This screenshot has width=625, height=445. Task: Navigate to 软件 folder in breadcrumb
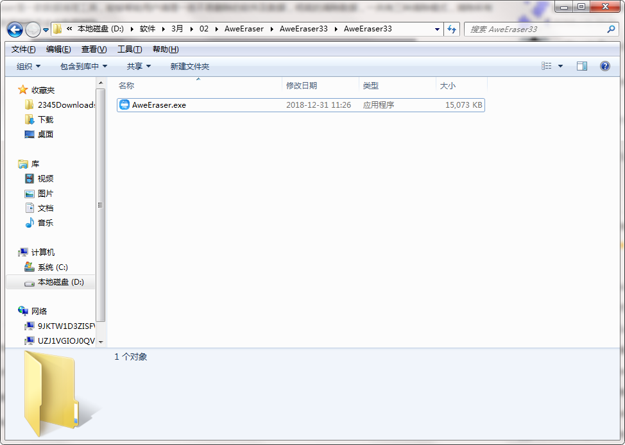pyautogui.click(x=148, y=29)
